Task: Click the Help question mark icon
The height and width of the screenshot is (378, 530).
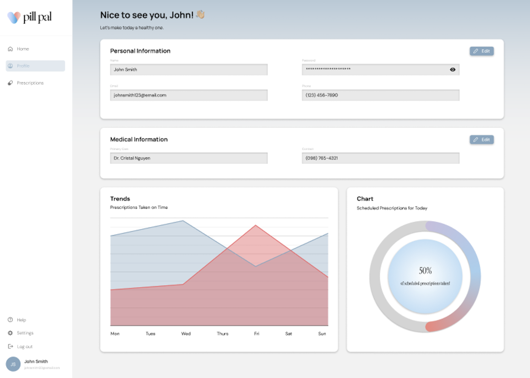Action: pyautogui.click(x=10, y=320)
